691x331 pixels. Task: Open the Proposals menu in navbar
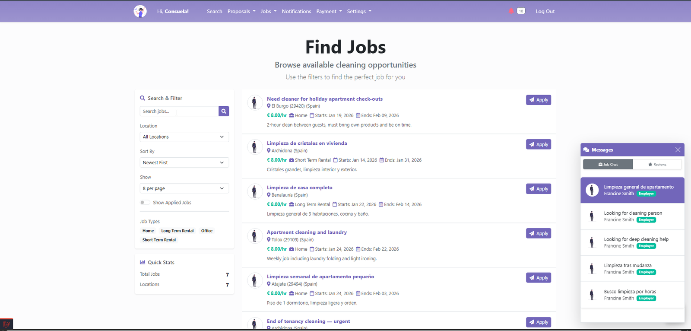pos(241,12)
